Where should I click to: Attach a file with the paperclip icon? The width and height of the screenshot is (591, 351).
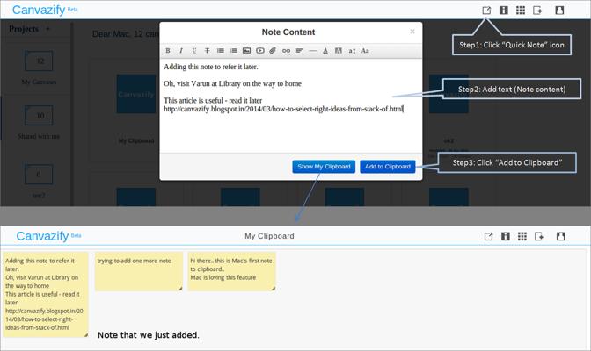pos(273,50)
